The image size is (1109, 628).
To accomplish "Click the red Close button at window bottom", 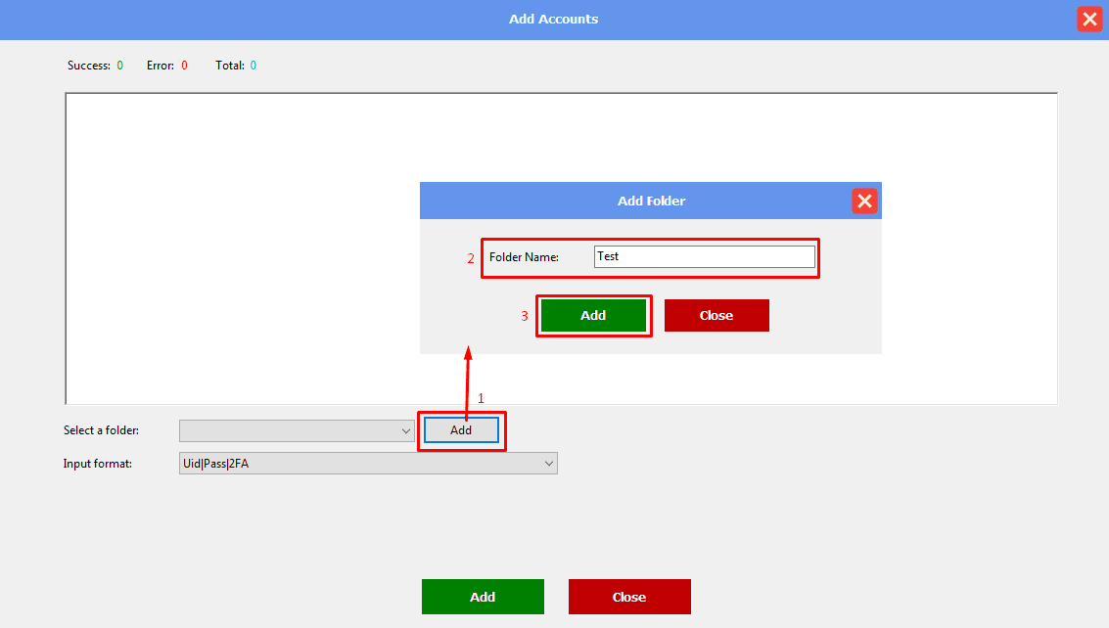I will [629, 597].
